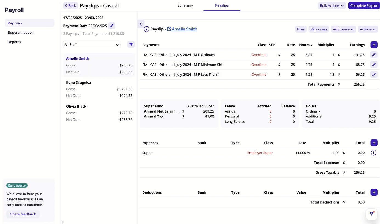Click the 5.25 hours value

[x=309, y=55]
